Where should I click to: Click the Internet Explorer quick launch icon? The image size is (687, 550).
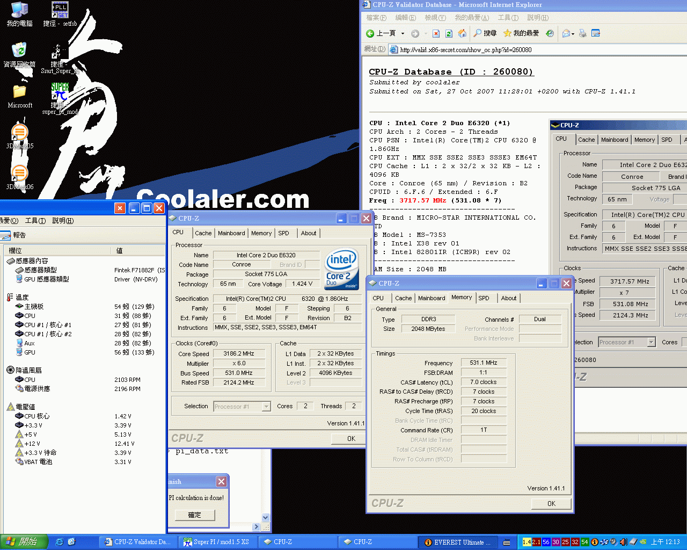click(59, 542)
